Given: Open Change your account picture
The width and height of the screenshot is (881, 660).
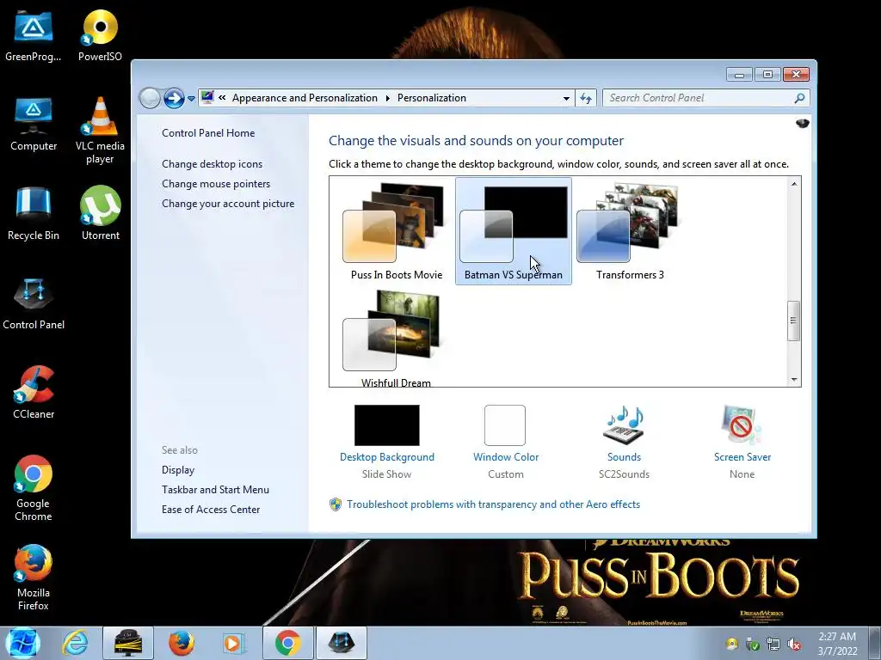Looking at the screenshot, I should (227, 203).
